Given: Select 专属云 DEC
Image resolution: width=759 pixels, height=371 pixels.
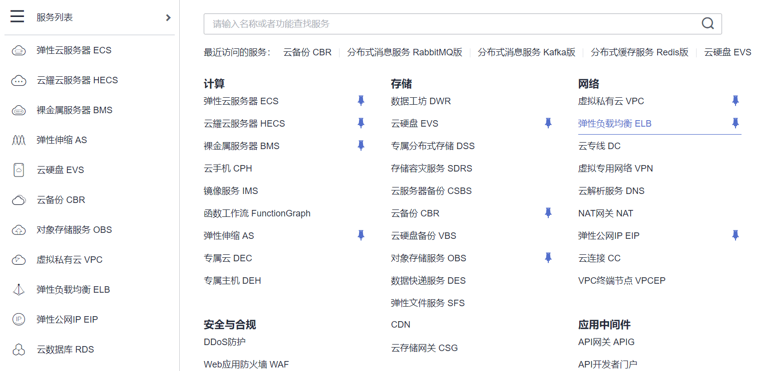Looking at the screenshot, I should click(228, 258).
